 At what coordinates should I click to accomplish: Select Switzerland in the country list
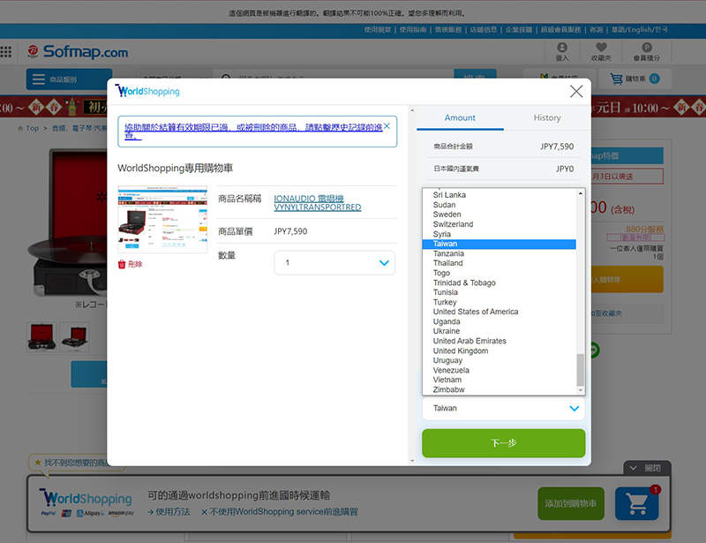tap(453, 224)
